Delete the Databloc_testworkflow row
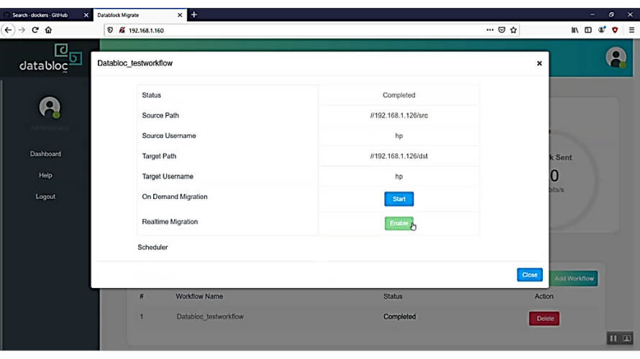The height and width of the screenshot is (359, 640). tap(544, 318)
